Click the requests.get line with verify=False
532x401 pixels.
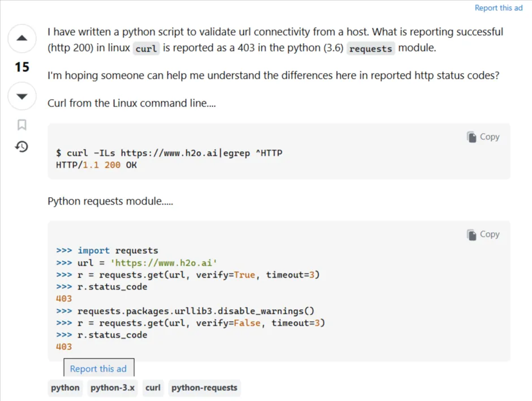(191, 323)
